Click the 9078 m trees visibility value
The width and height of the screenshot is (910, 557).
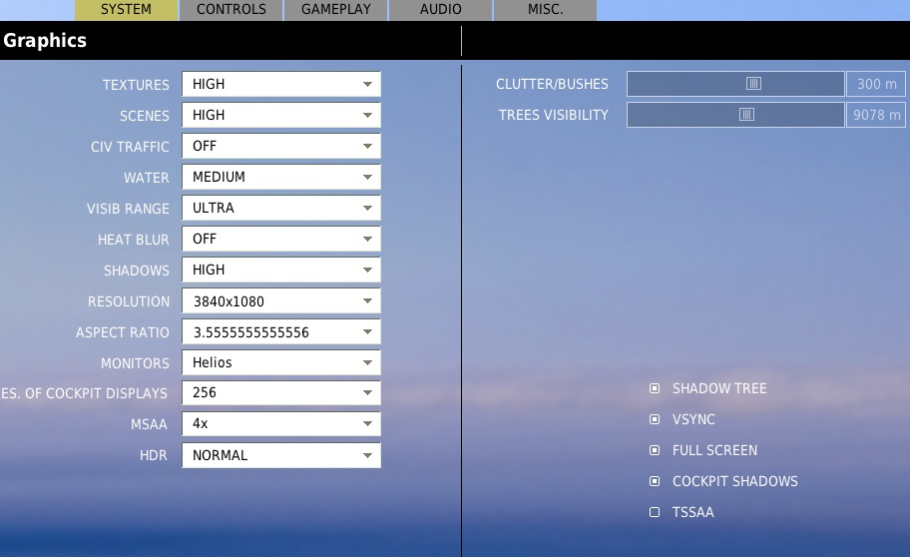click(876, 115)
